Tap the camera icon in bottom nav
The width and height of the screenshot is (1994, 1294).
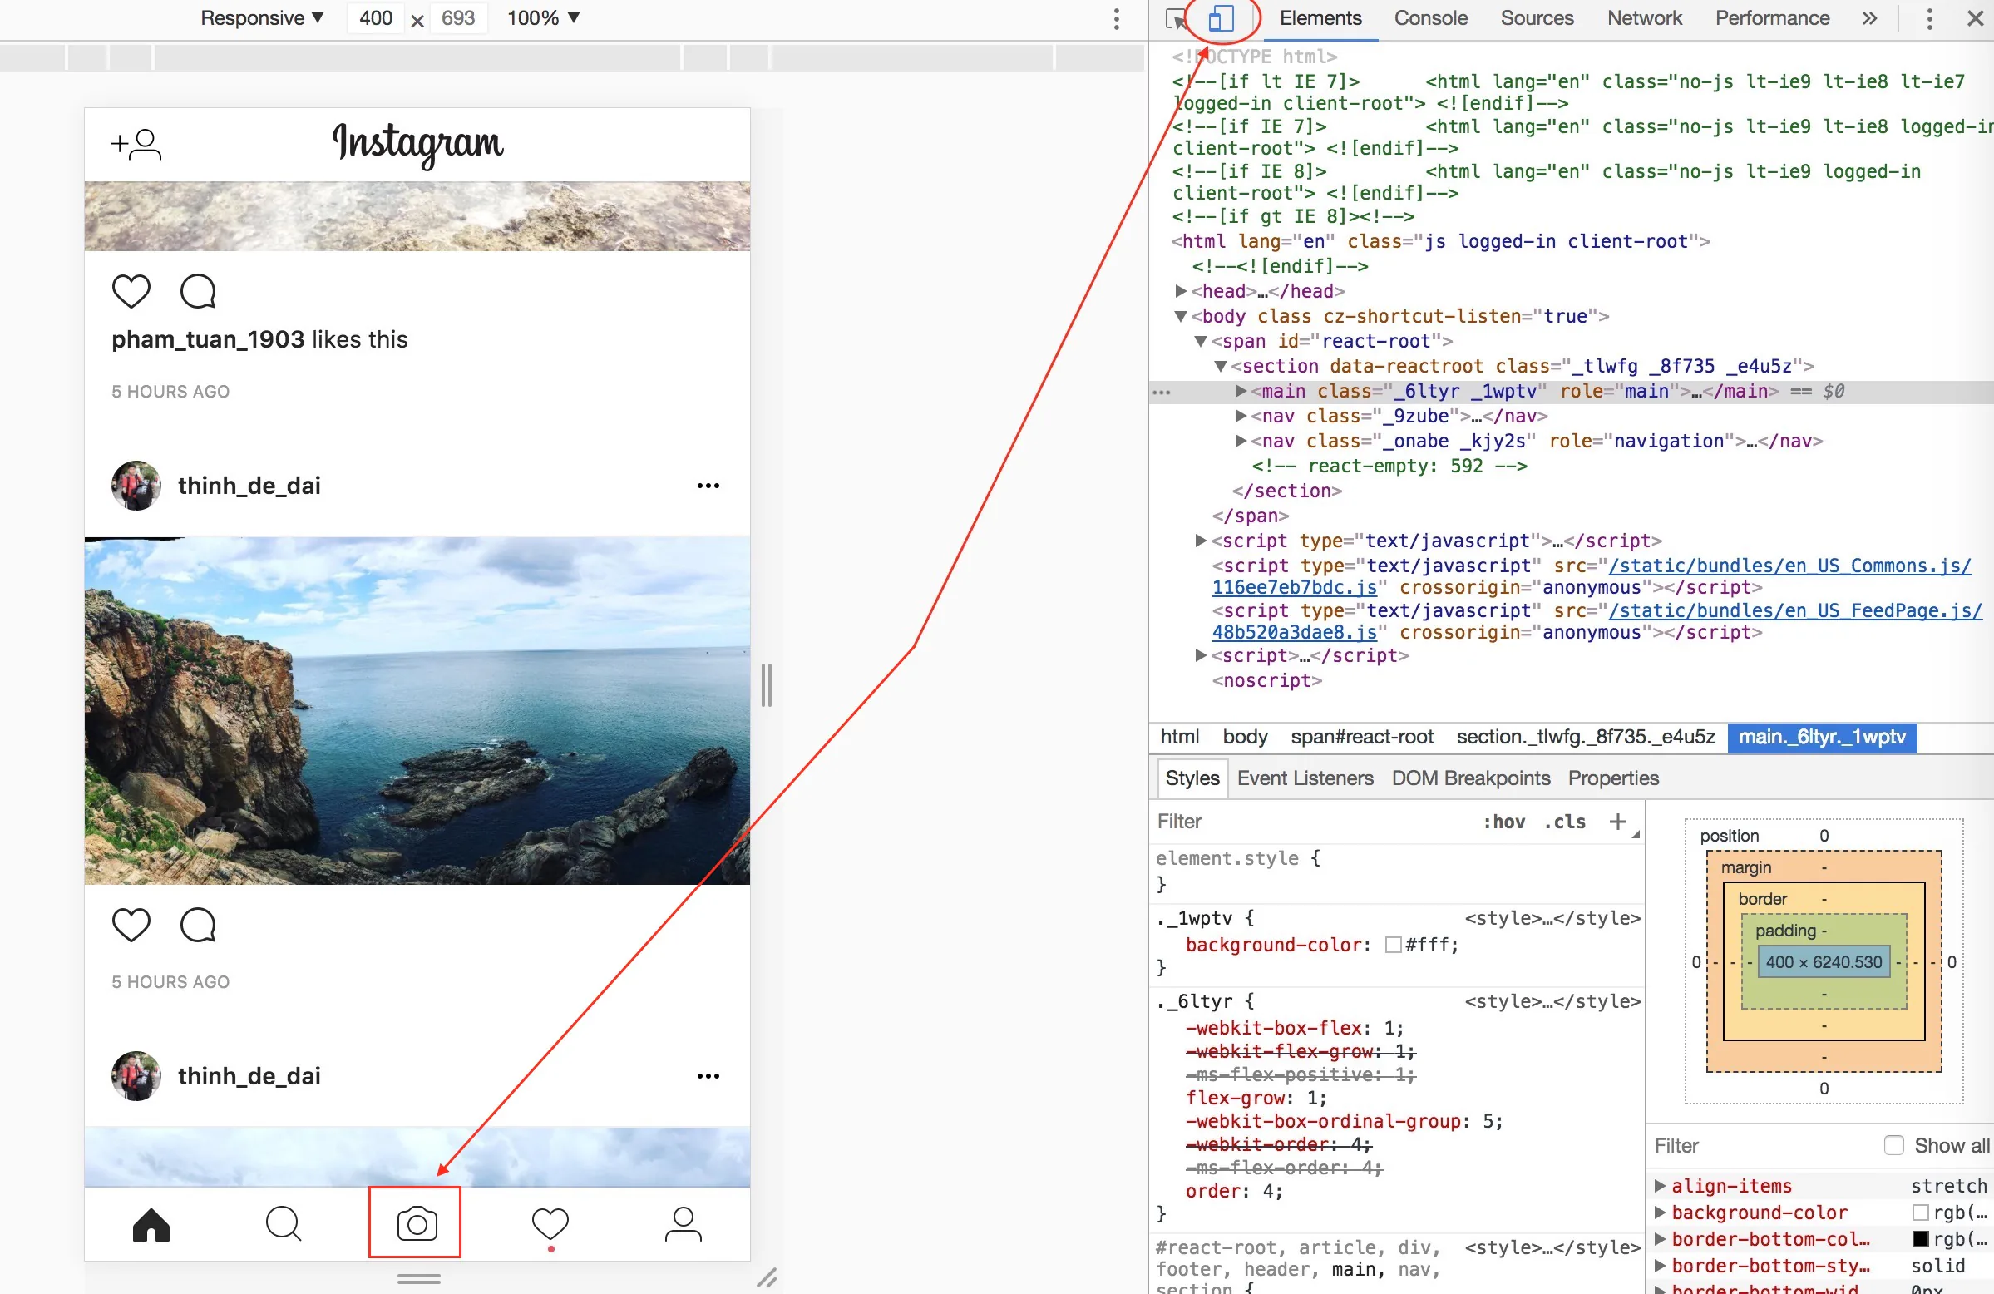417,1223
